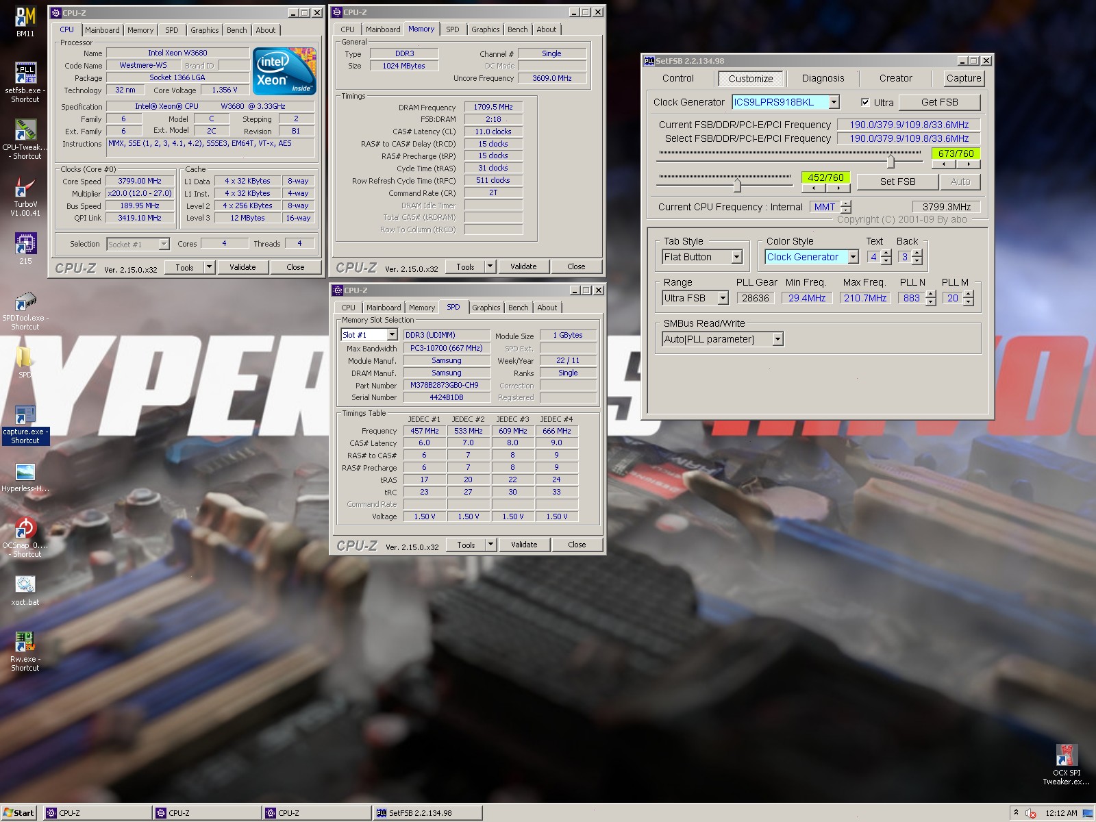Open Capture tab in SetFSB

[x=964, y=78]
